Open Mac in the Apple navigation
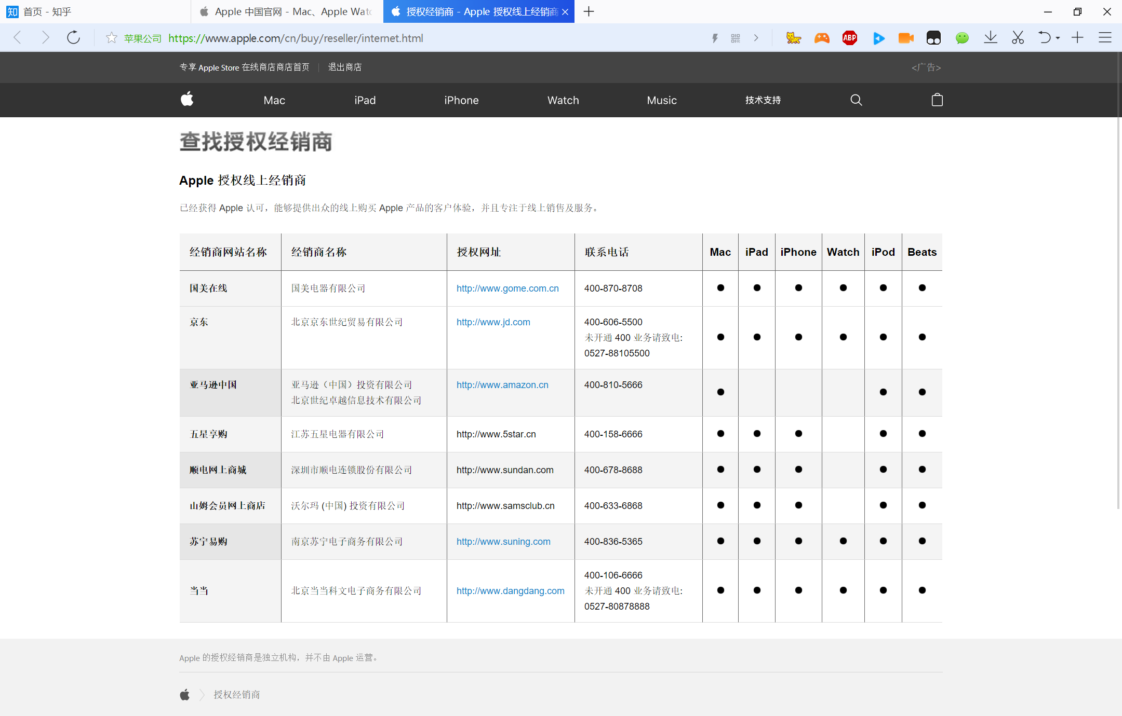Image resolution: width=1122 pixels, height=716 pixels. (274, 101)
